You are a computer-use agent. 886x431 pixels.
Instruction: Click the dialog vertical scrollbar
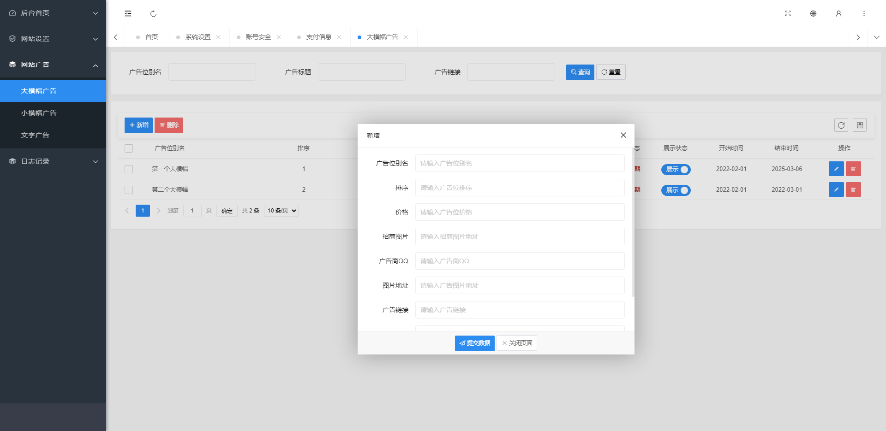click(633, 222)
